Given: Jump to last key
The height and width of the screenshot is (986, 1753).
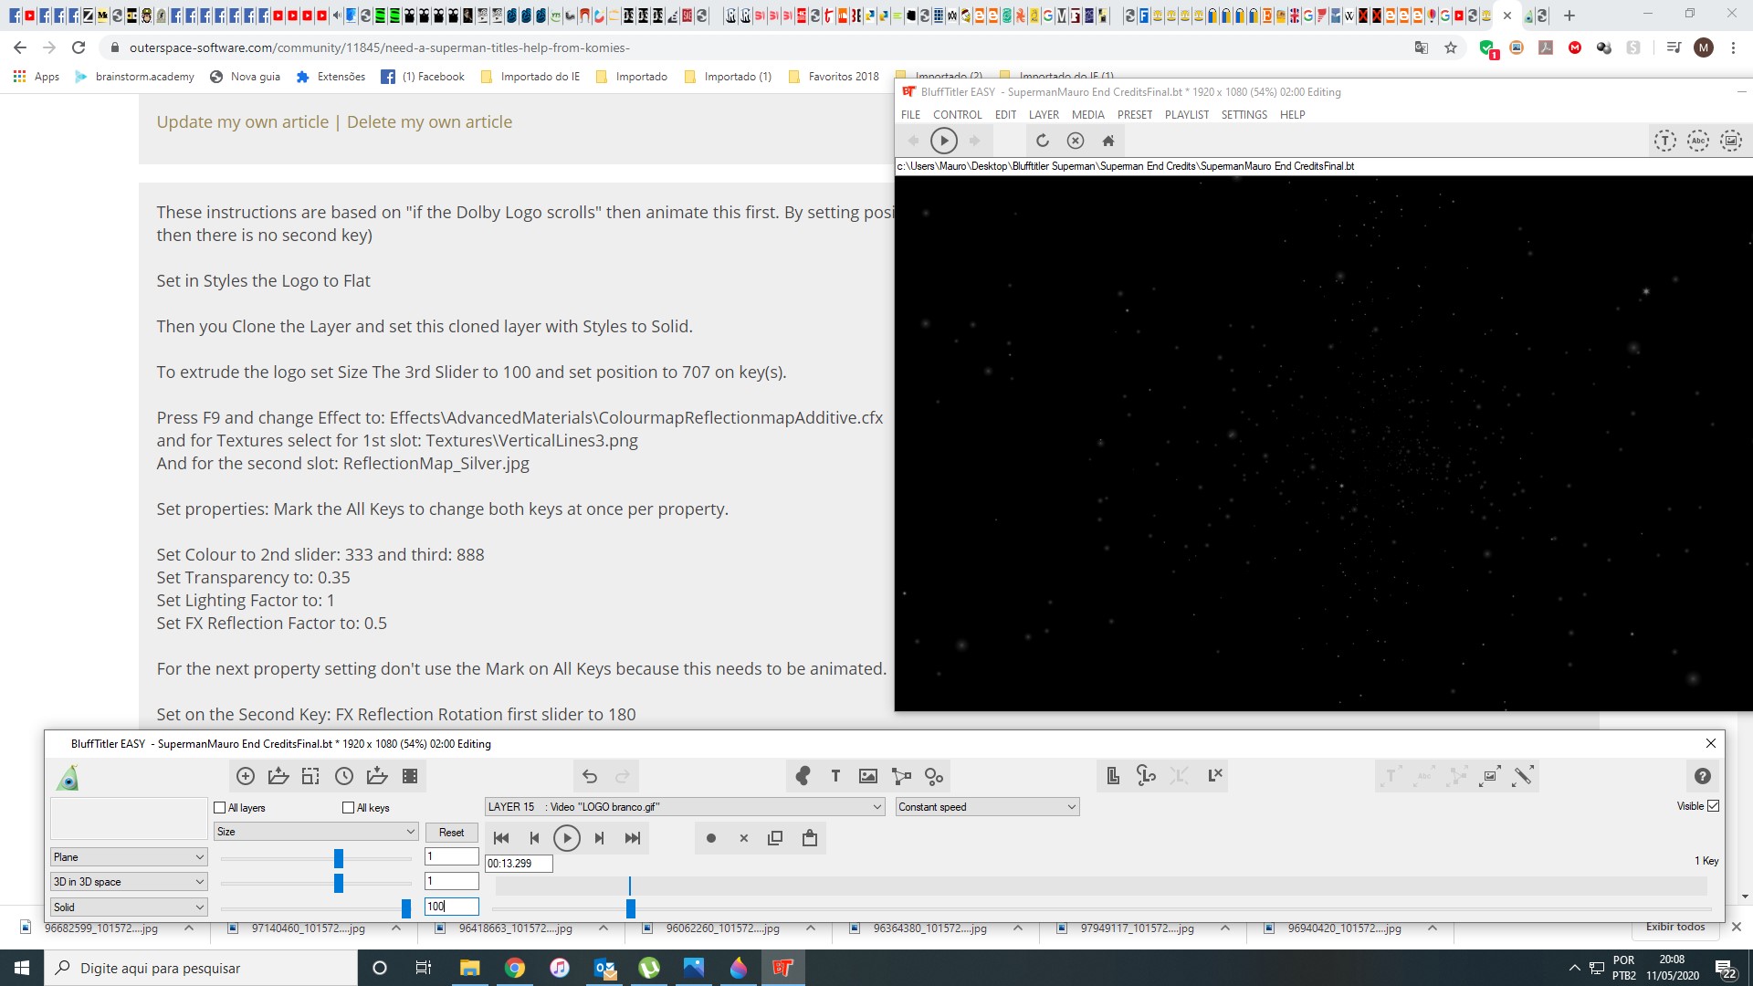Looking at the screenshot, I should coord(633,838).
